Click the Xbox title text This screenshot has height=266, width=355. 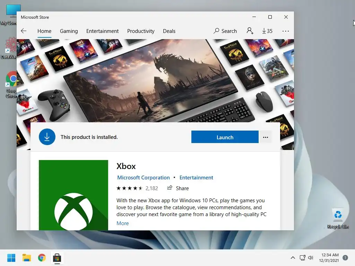pos(126,166)
